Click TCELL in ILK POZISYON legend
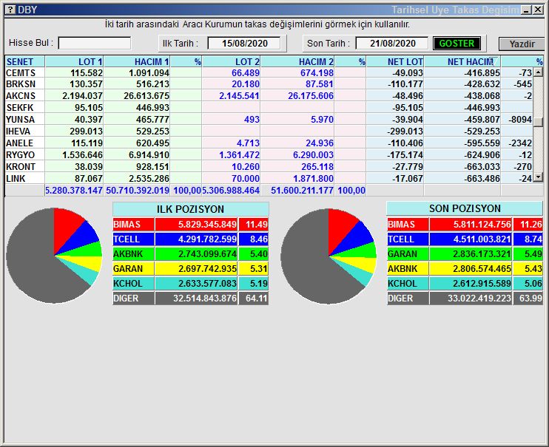The height and width of the screenshot is (447, 549). point(133,239)
